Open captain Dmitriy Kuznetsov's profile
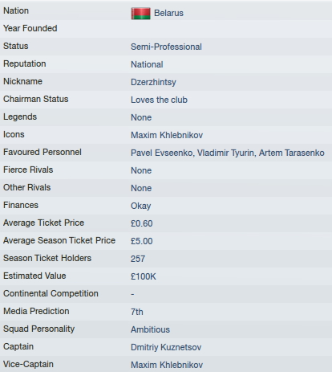The height and width of the screenshot is (372, 332). pyautogui.click(x=166, y=347)
